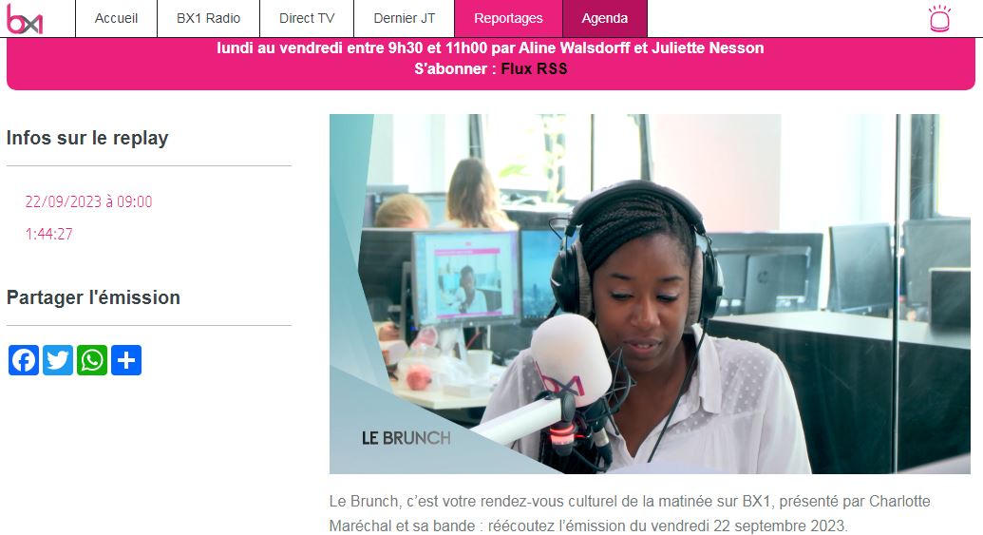This screenshot has height=535, width=983.
Task: Share the show on Twitter
Action: coord(58,360)
